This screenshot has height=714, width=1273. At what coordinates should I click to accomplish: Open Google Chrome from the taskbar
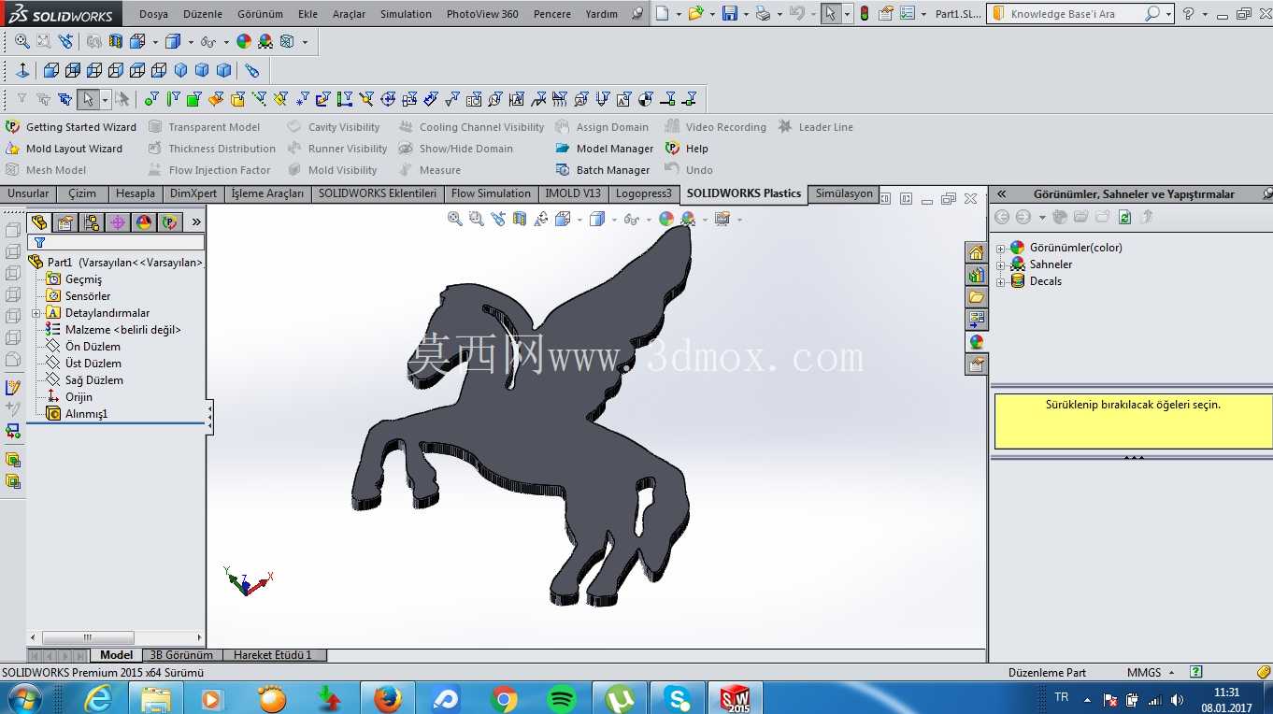point(504,698)
